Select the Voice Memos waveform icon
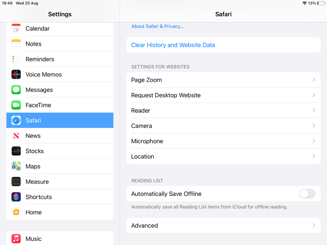This screenshot has height=245, width=327. [16, 74]
